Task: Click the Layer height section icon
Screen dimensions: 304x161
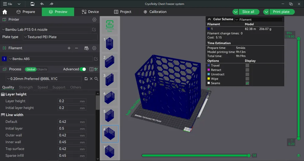Action: 3,94
